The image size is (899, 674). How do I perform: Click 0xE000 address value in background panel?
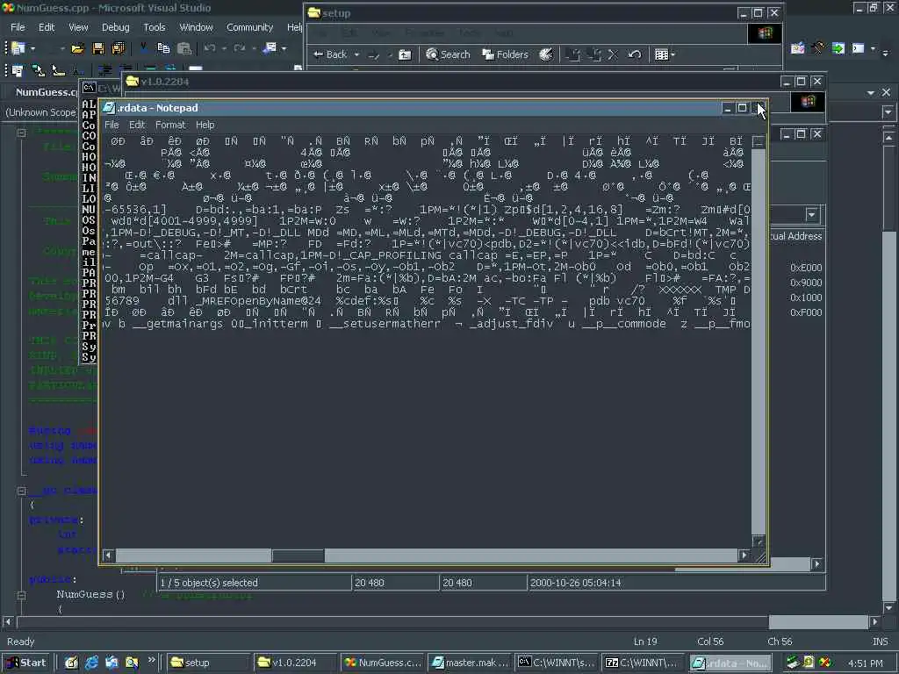pos(806,268)
